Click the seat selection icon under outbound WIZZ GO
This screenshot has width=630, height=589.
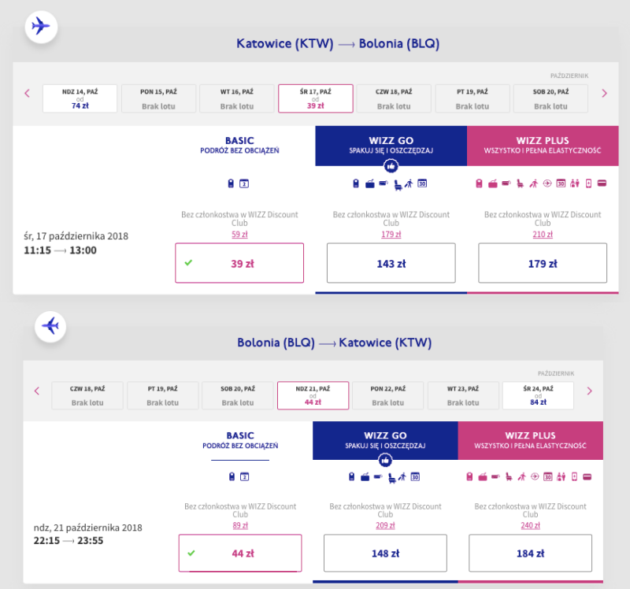point(398,185)
